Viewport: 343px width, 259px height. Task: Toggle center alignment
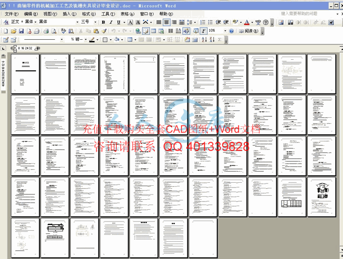tap(166, 22)
